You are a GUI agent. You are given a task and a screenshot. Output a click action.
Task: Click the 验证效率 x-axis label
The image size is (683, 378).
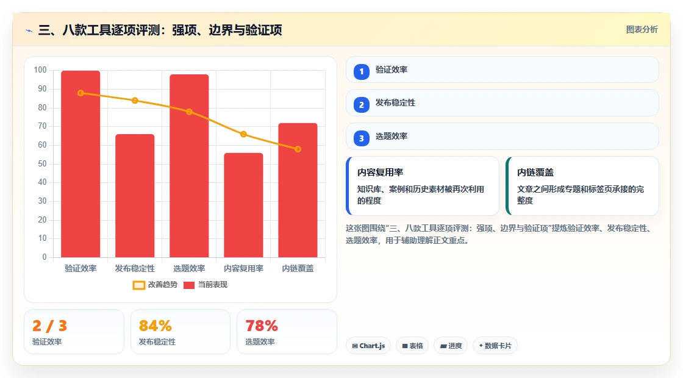coord(80,269)
